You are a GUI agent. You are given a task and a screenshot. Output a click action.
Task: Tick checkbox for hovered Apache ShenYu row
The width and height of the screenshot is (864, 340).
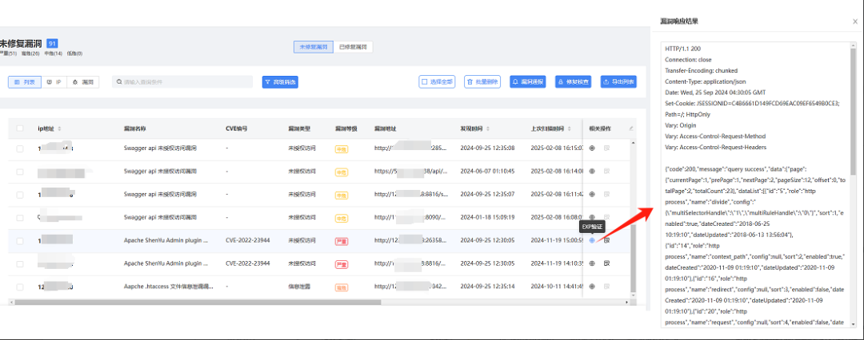[x=20, y=241]
